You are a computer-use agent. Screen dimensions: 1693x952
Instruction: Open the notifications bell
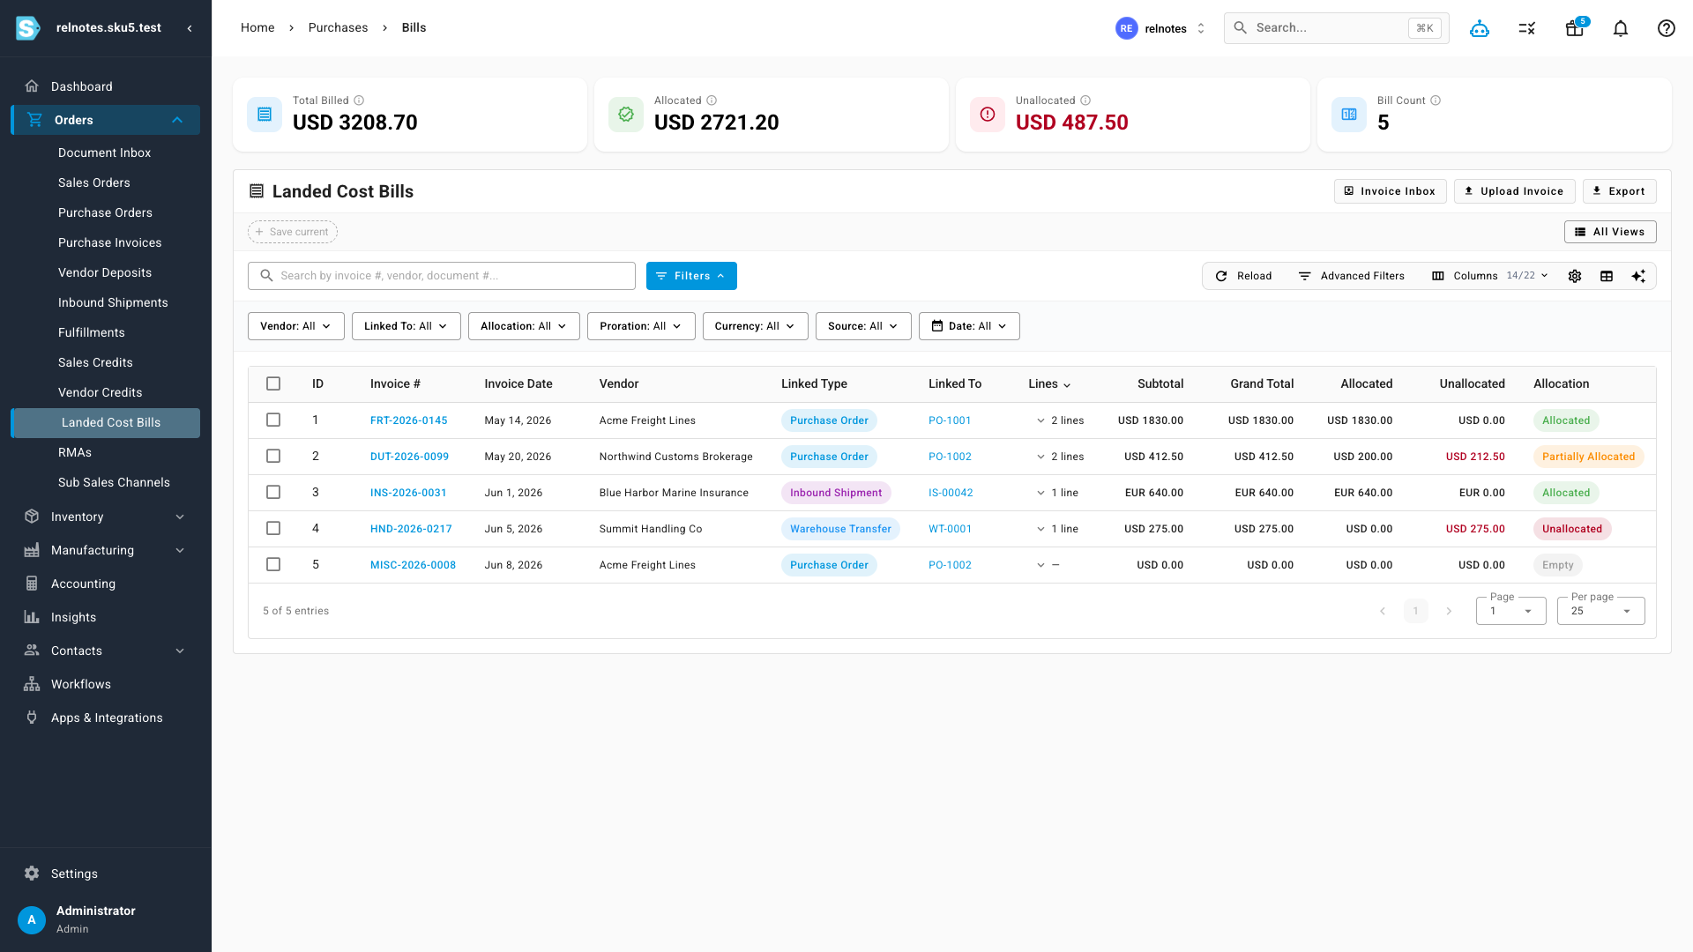pos(1621,28)
